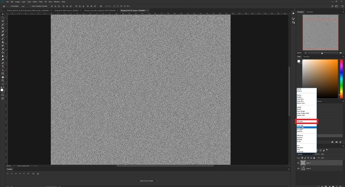This screenshot has width=345, height=187.
Task: Toggle lock image pixels brush icon
Action: tap(305, 158)
